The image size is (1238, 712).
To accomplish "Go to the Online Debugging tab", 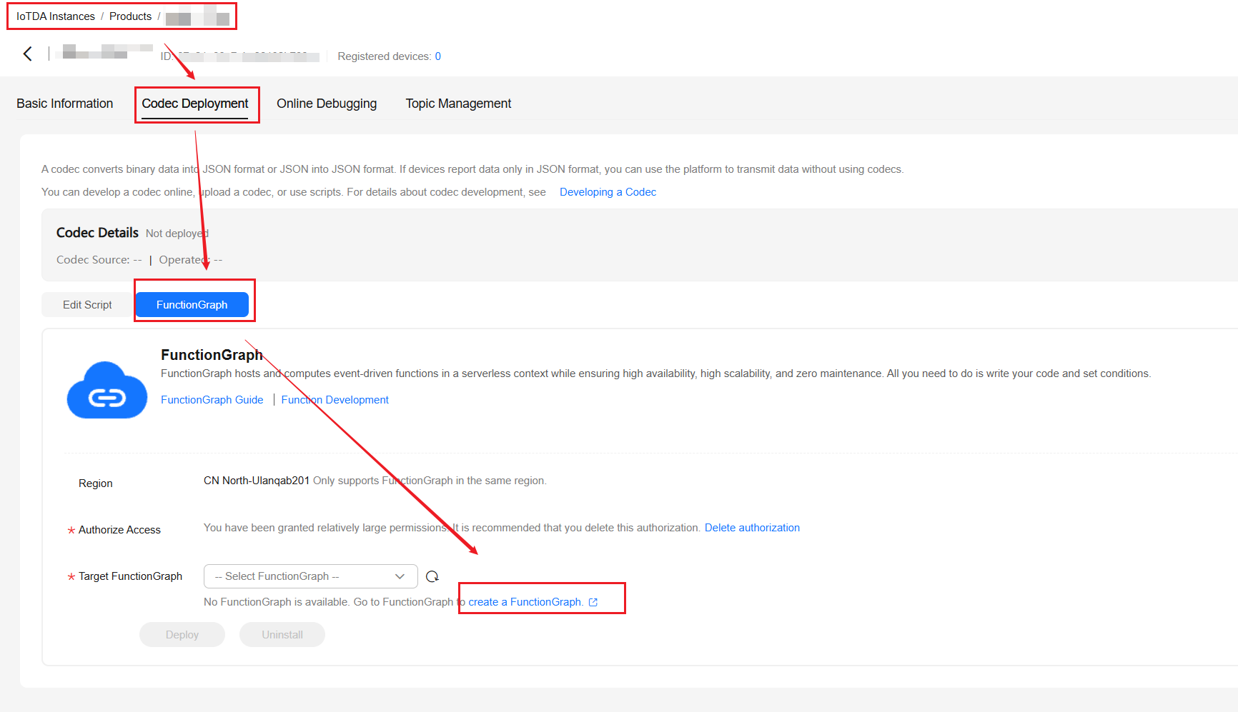I will (327, 104).
